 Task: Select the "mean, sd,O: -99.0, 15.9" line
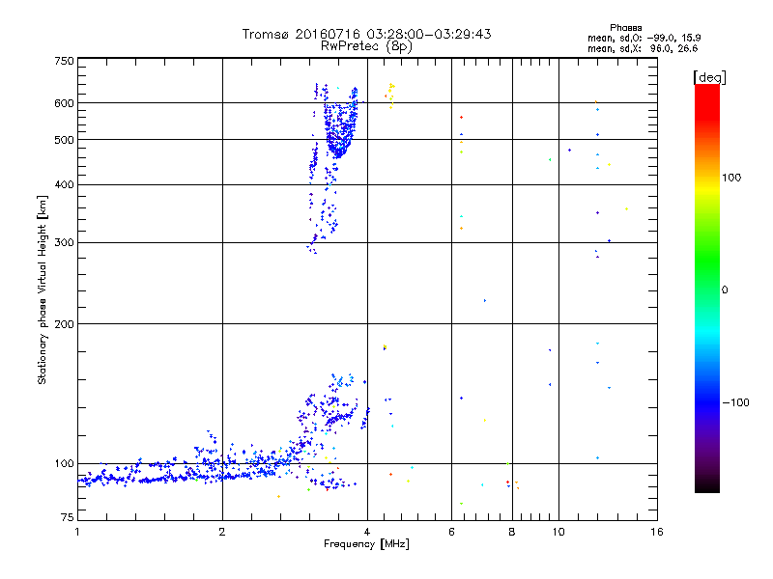pos(644,38)
